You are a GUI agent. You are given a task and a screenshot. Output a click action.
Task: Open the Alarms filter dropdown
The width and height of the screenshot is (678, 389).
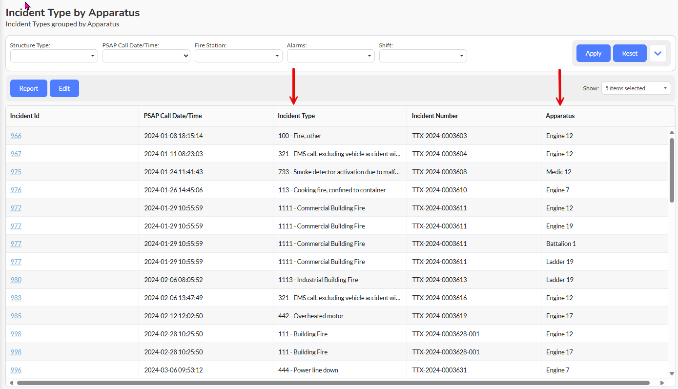[330, 56]
